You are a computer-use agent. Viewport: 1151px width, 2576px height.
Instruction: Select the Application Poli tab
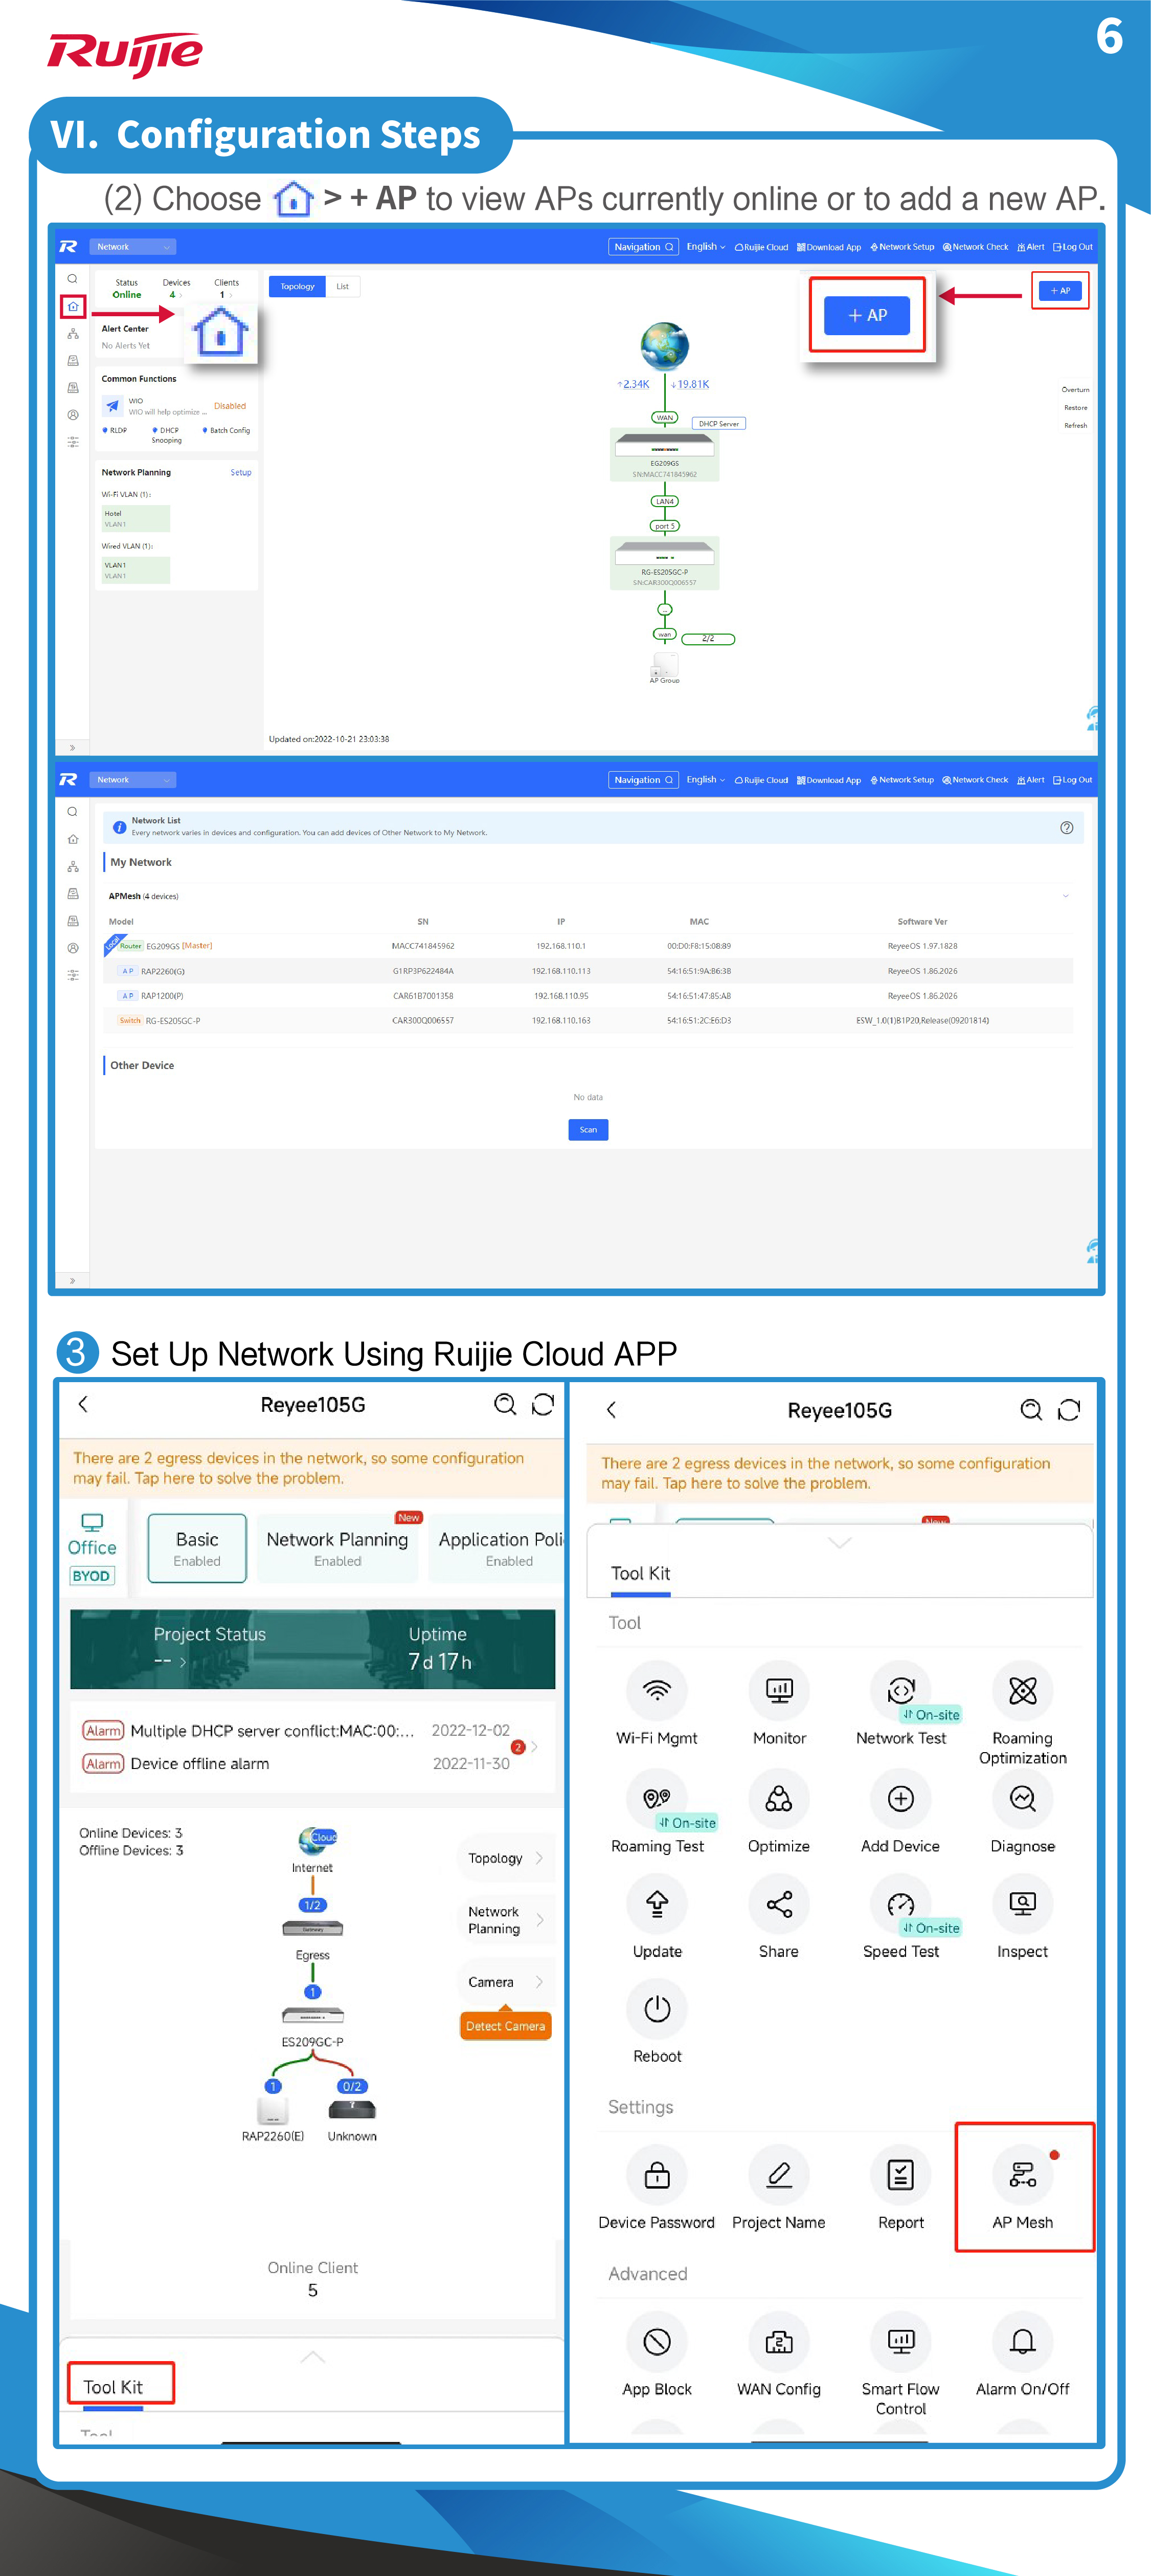[x=498, y=1548]
